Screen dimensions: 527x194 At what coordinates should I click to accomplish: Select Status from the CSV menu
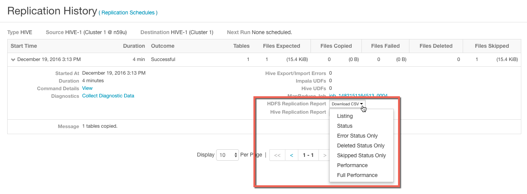[x=345, y=126]
